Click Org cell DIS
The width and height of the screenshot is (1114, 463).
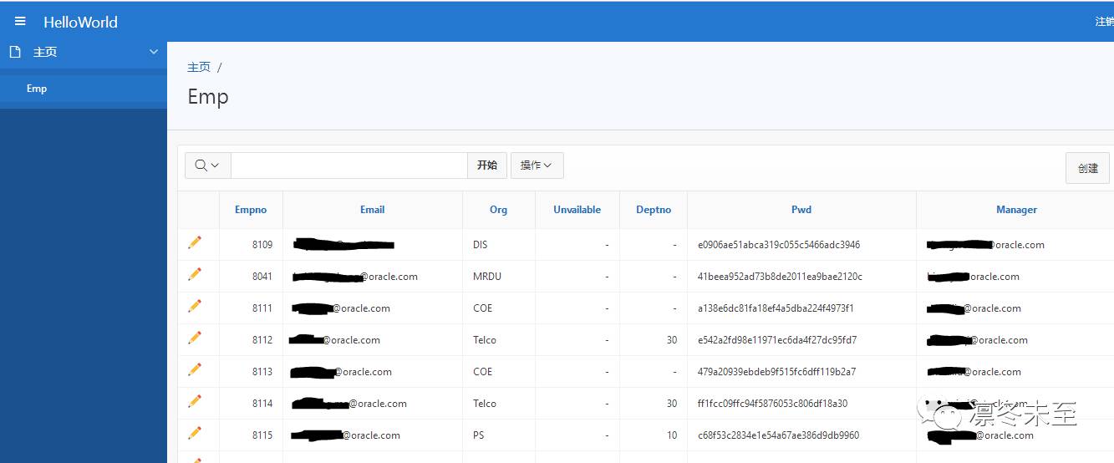click(x=480, y=245)
